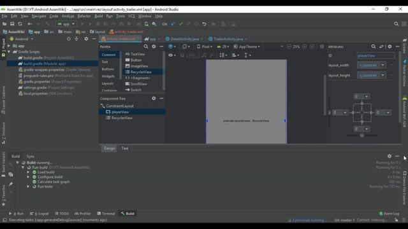Open the AppTheme dropdown
This screenshot has width=408, height=229.
247,46
